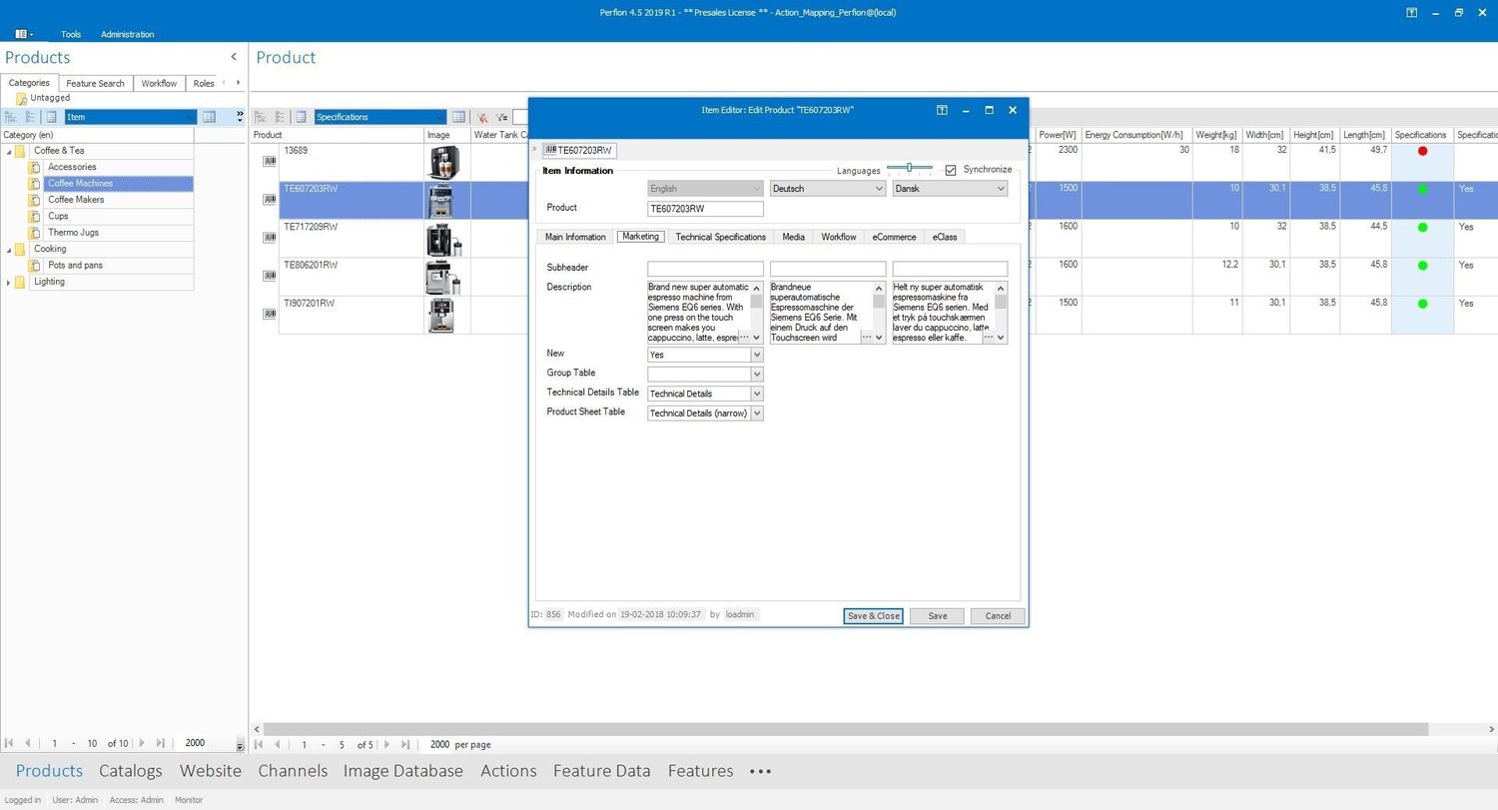Open the Technical Details Table dropdown
The height and width of the screenshot is (810, 1498).
[x=757, y=393]
